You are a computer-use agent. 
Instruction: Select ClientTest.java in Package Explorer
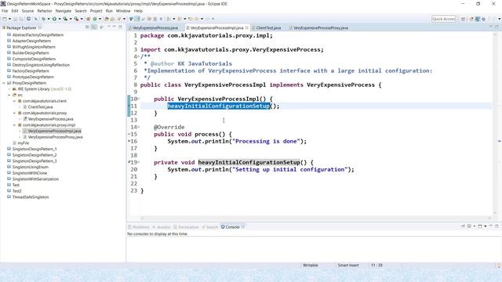click(40, 107)
